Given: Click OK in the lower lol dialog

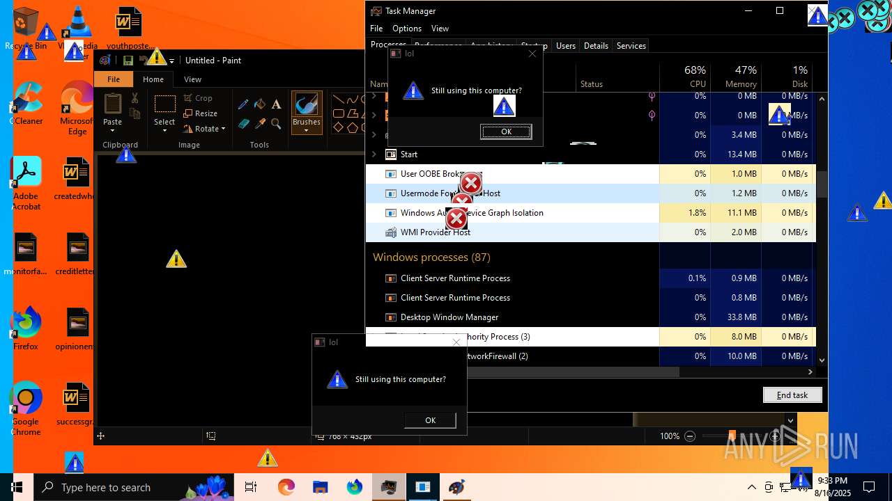Looking at the screenshot, I should 430,420.
